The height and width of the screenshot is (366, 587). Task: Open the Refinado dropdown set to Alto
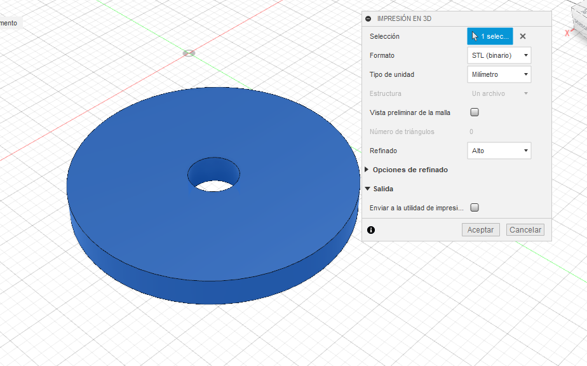click(x=499, y=151)
